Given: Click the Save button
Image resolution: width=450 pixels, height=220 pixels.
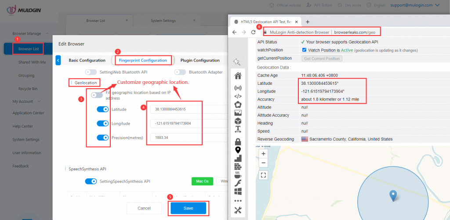Looking at the screenshot, I should (x=188, y=208).
